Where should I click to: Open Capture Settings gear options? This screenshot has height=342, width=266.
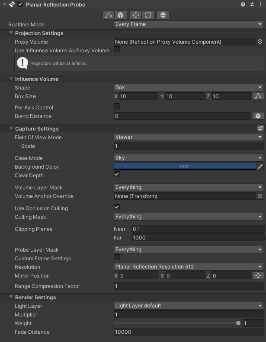click(x=260, y=128)
